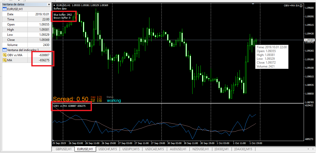This screenshot has width=316, height=153.
Task: Click the OBV+MA EA label on chart
Action: coord(291,6)
